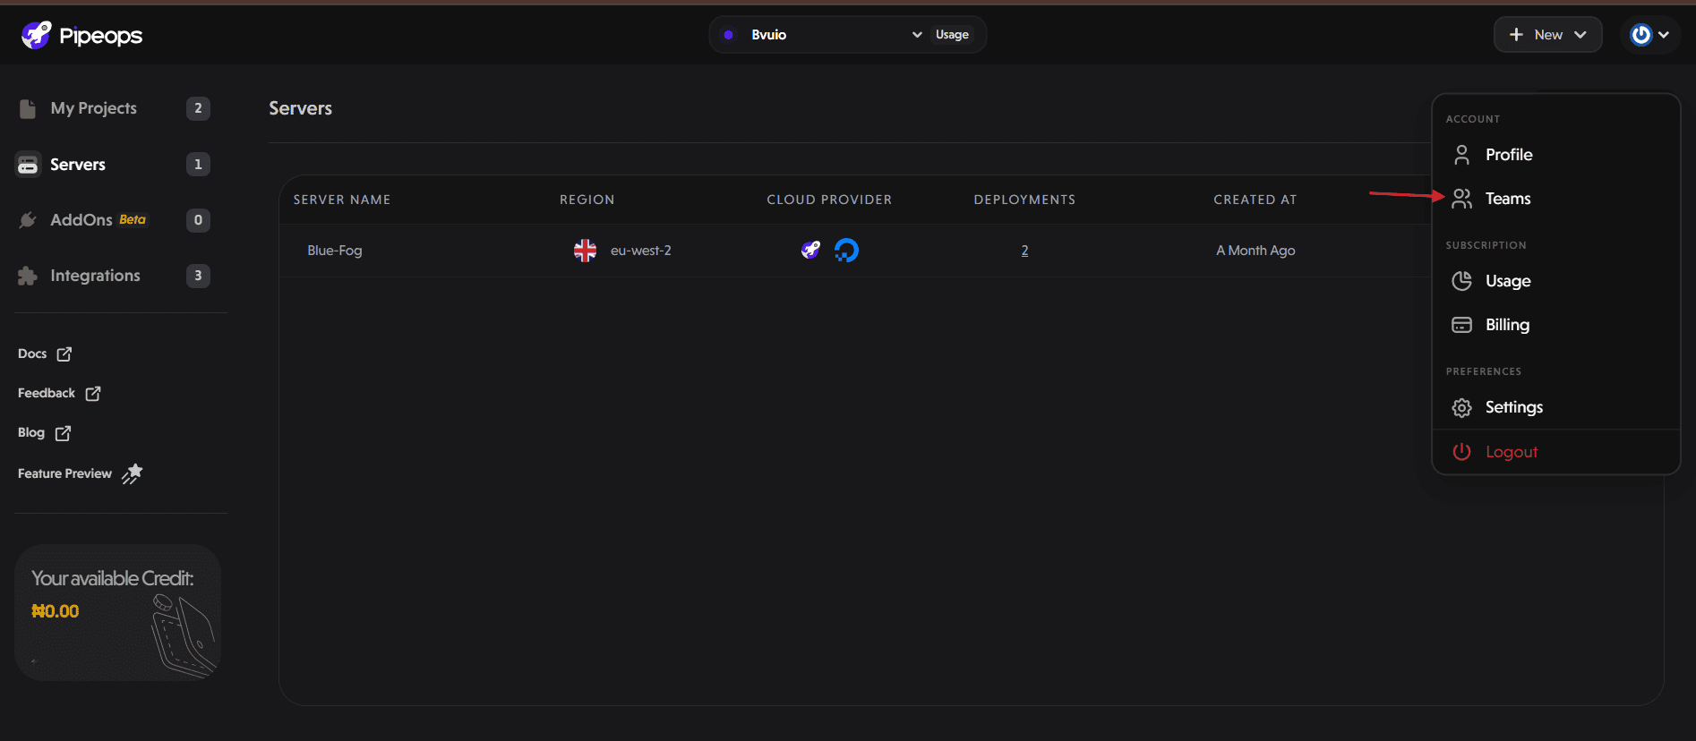This screenshot has height=741, width=1696.
Task: Click Feature Preview shooting star icon
Action: (133, 473)
